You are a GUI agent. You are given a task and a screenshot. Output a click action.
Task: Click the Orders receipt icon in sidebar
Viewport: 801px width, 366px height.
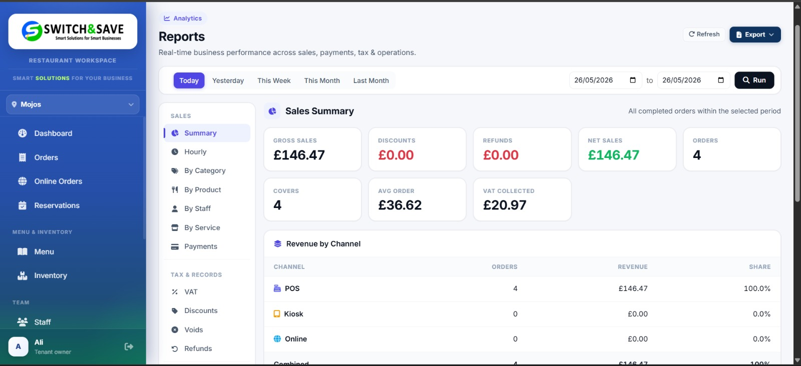click(23, 157)
